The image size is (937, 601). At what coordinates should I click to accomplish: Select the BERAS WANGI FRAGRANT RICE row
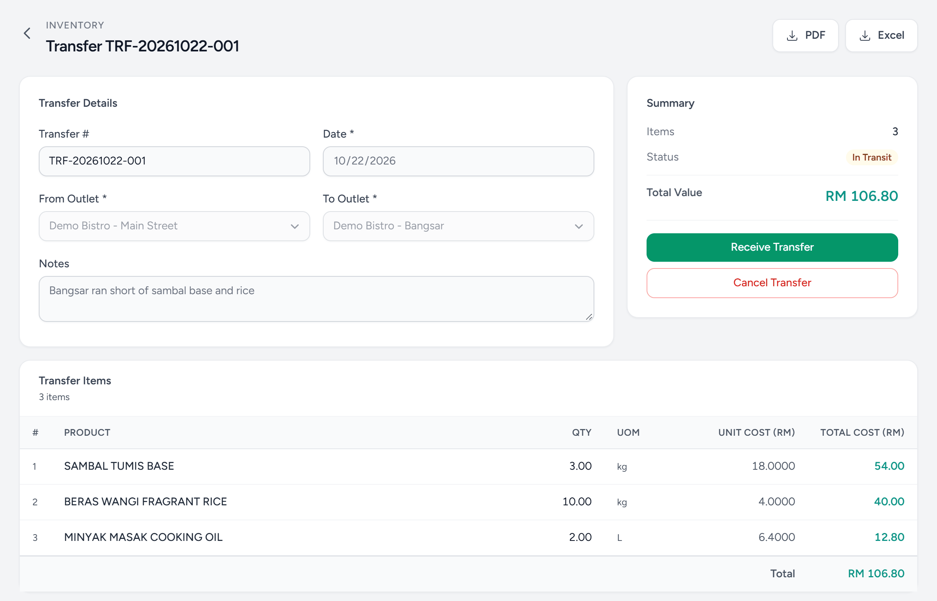pyautogui.click(x=468, y=502)
